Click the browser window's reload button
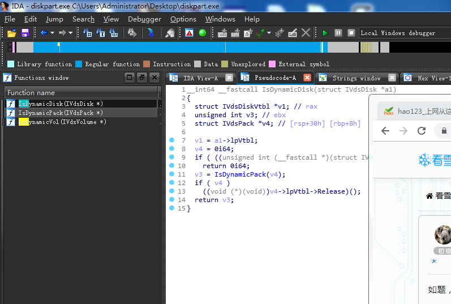The height and width of the screenshot is (304, 451). coord(422,131)
